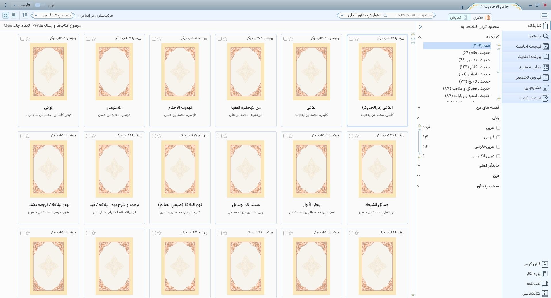Open the جستجو search sidebar icon
The height and width of the screenshot is (298, 551).
tap(546, 36)
